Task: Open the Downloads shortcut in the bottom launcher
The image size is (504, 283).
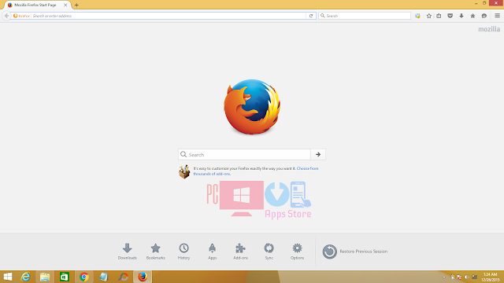Action: (128, 251)
